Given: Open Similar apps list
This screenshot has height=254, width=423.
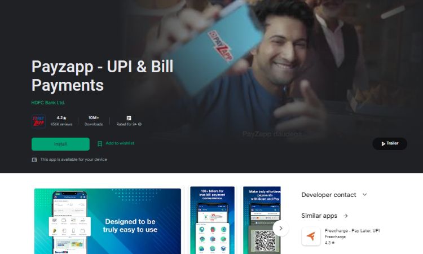Looking at the screenshot, I should pyautogui.click(x=319, y=216).
